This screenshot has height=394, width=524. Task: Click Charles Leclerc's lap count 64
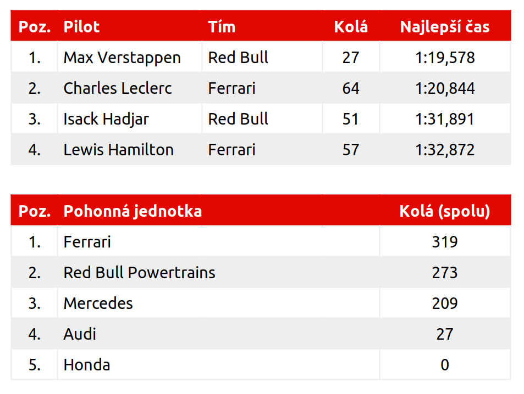[x=351, y=88]
